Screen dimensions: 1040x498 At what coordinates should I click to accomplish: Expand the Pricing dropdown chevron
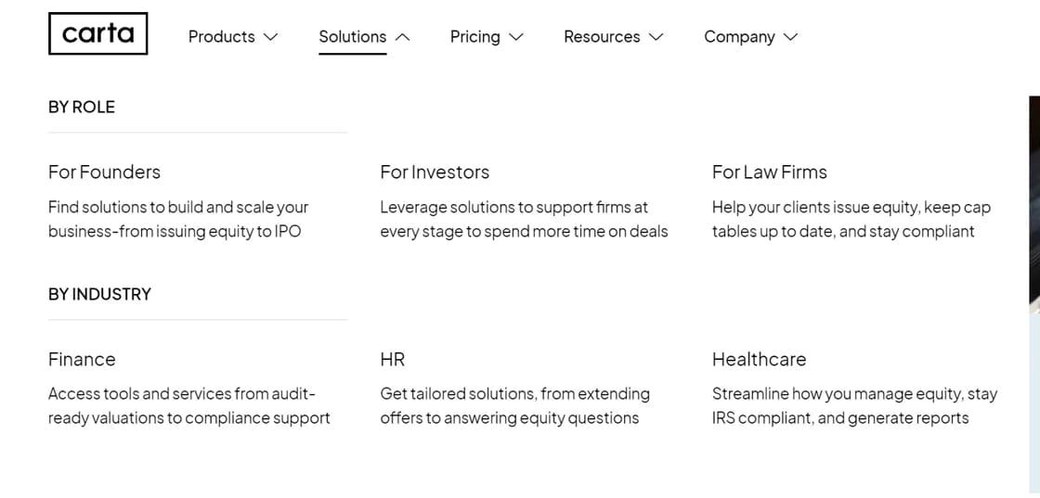click(x=516, y=37)
